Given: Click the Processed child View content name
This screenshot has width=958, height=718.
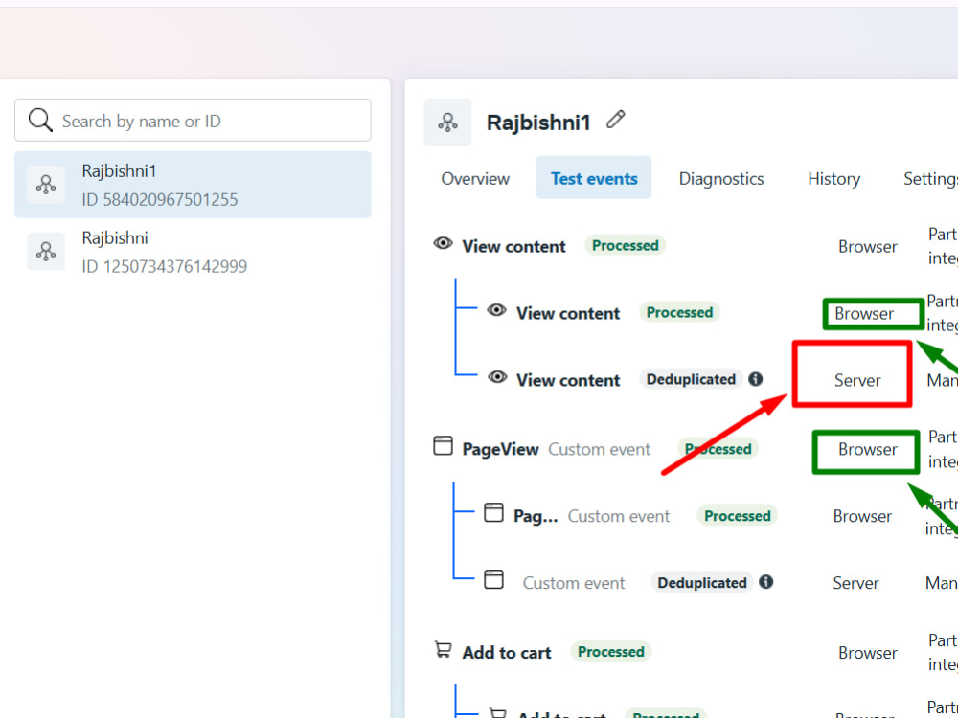Looking at the screenshot, I should (x=568, y=313).
